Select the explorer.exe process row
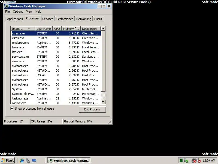 [x=56, y=43]
